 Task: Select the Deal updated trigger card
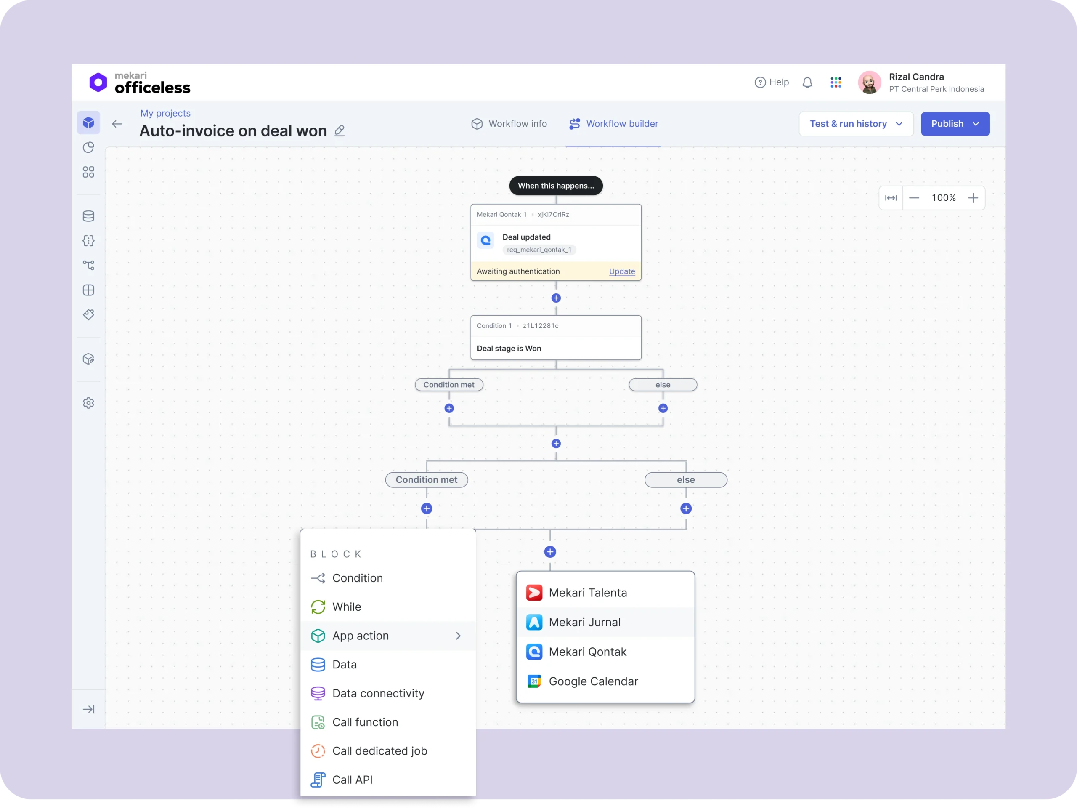coord(556,242)
